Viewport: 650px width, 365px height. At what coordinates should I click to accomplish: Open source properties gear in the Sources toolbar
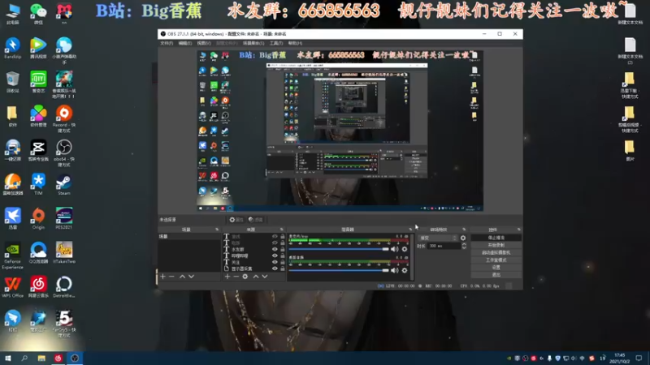245,277
